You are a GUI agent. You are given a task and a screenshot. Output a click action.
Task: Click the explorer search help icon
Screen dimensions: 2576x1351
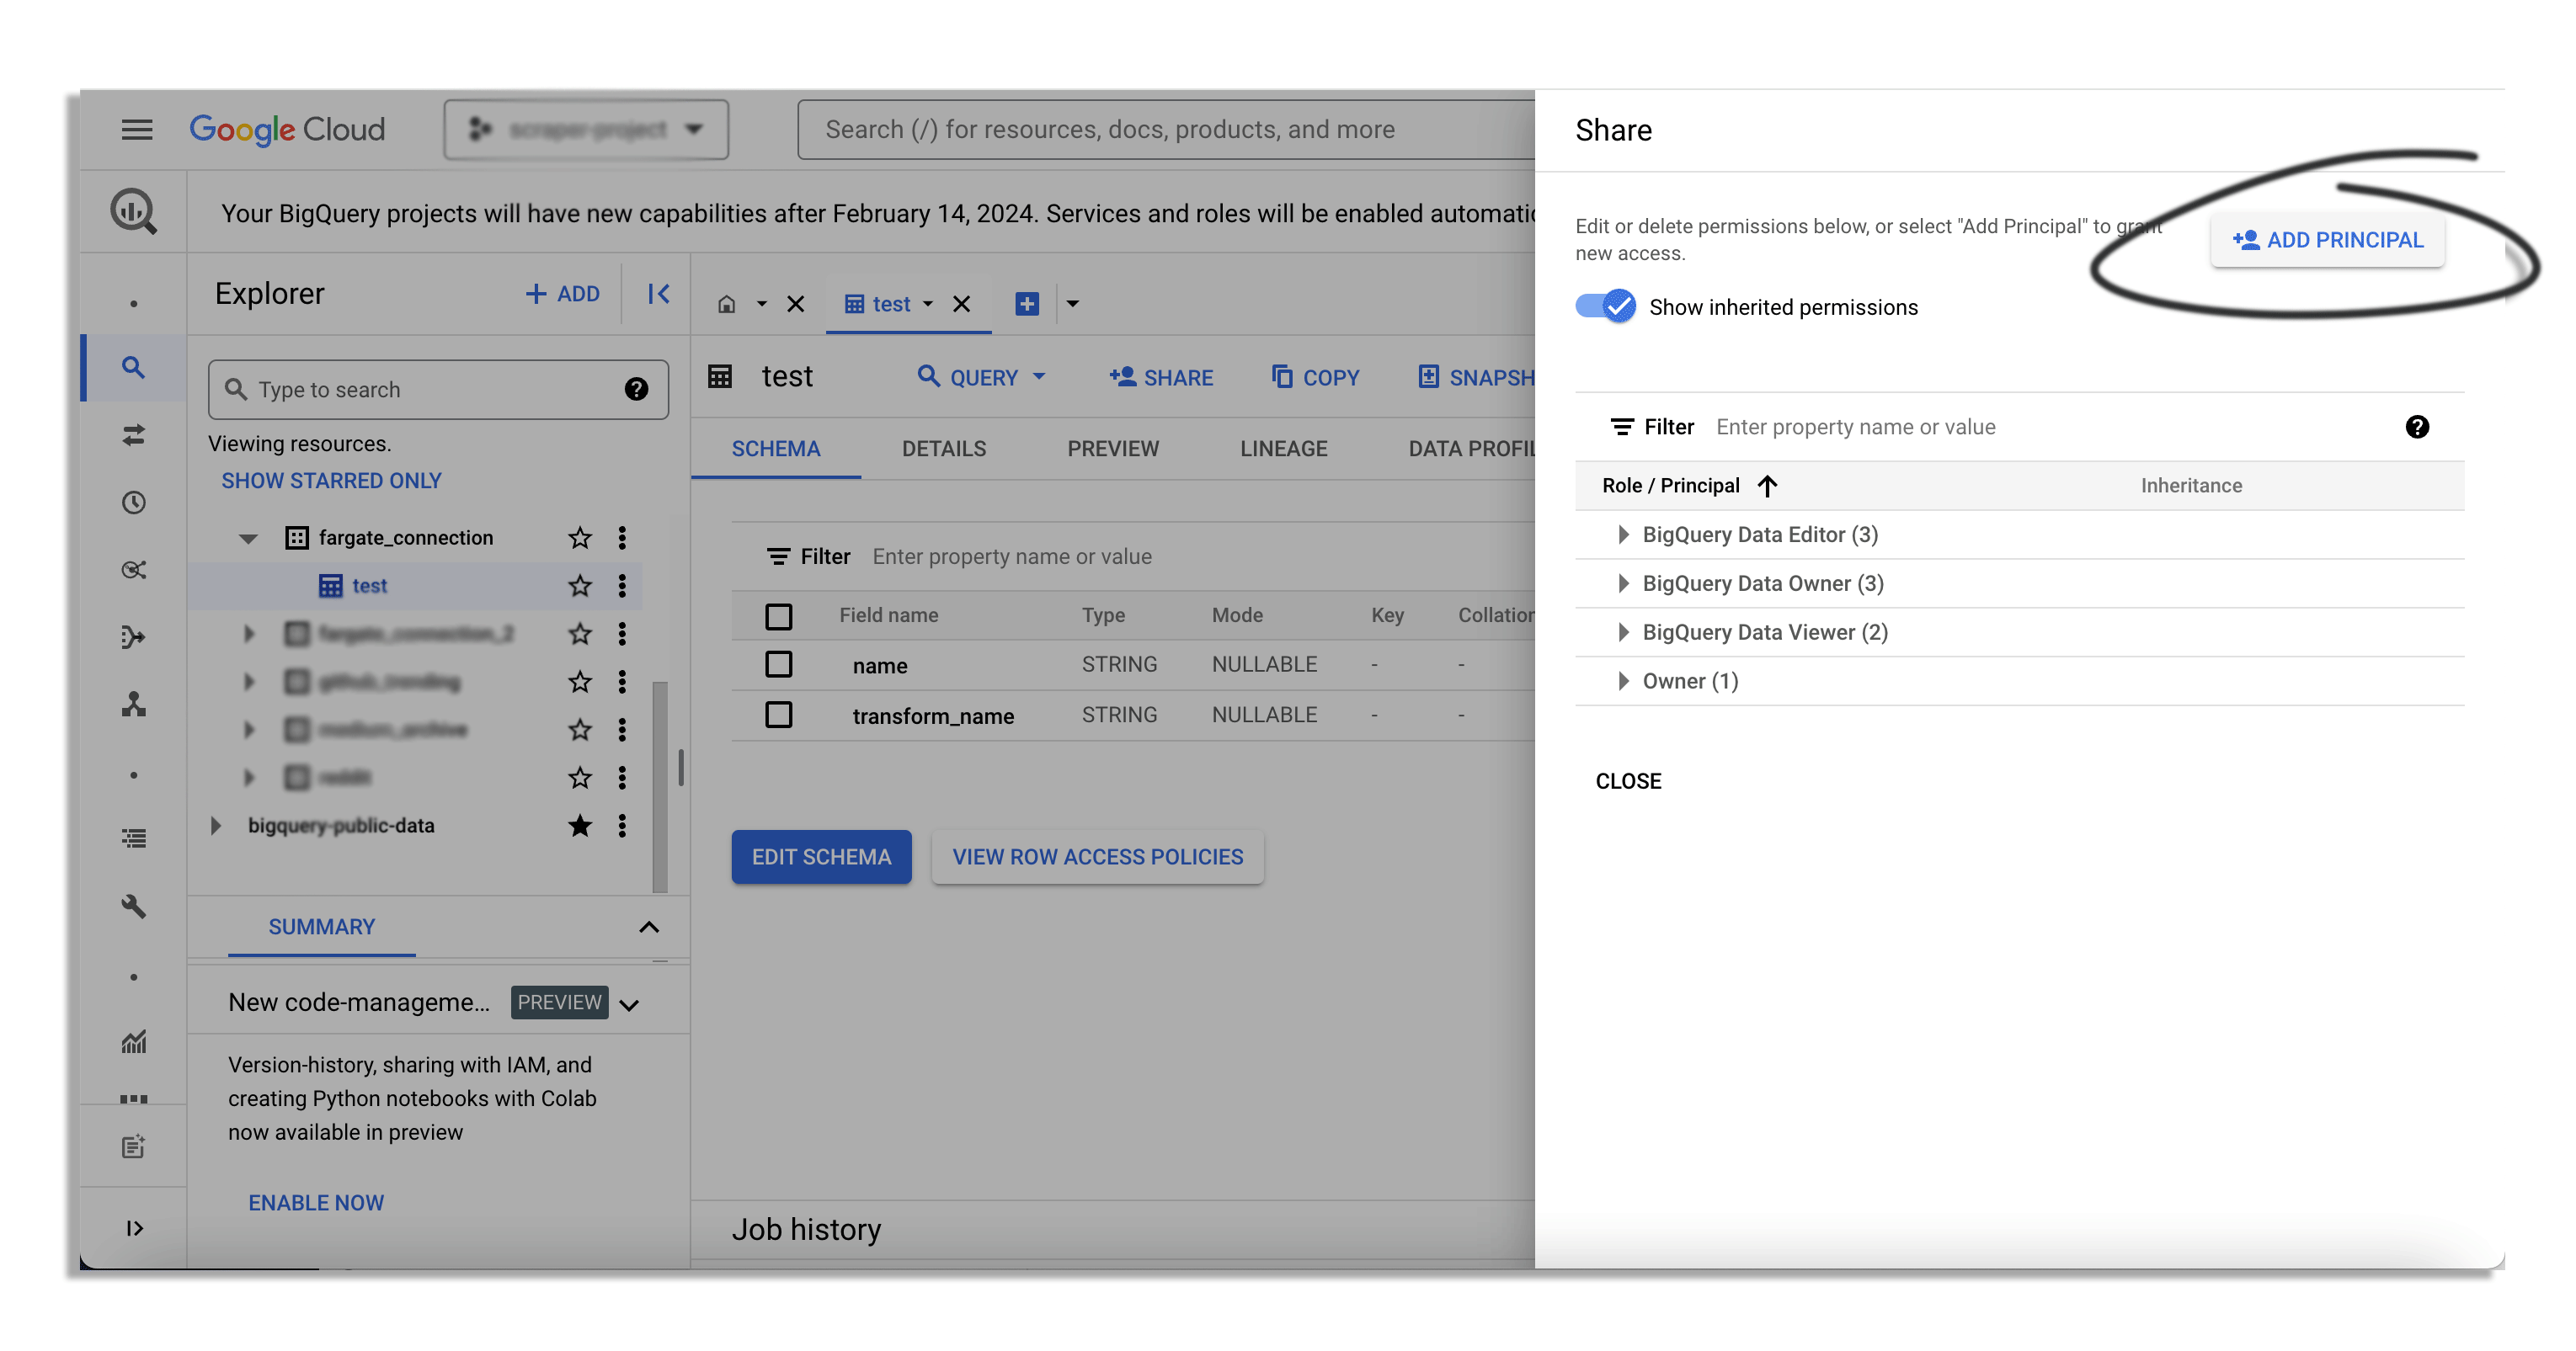(x=636, y=390)
